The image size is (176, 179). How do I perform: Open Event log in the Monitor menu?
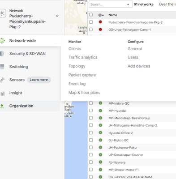click(77, 84)
